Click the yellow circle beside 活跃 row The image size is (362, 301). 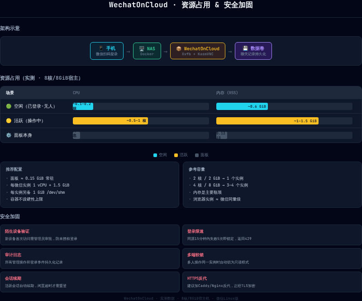click(x=9, y=120)
